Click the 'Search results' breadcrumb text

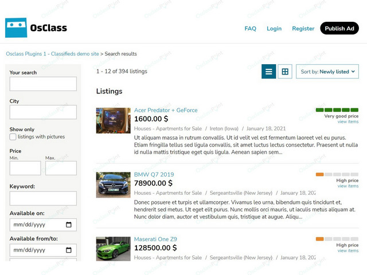point(121,54)
